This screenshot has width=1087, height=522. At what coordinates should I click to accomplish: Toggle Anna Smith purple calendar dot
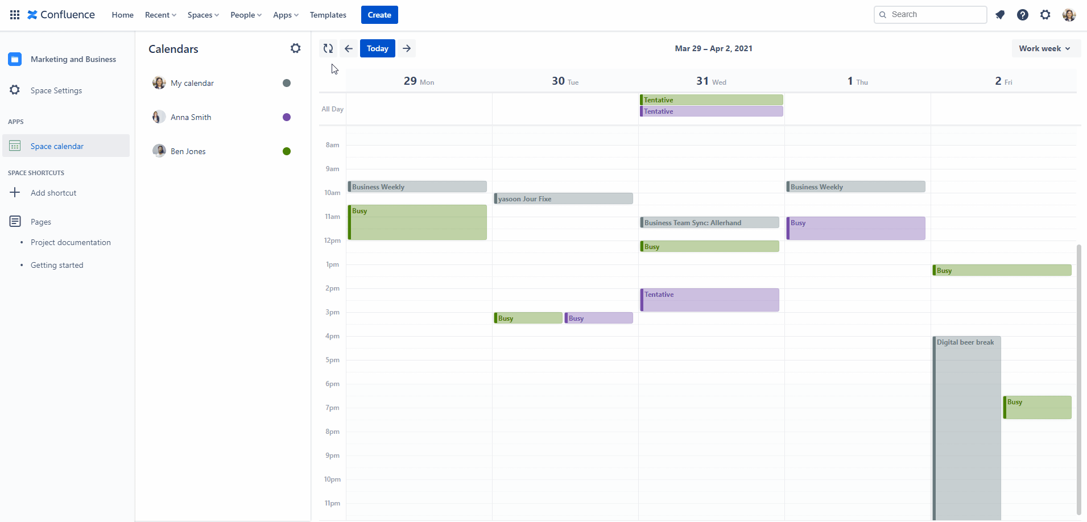(x=287, y=117)
